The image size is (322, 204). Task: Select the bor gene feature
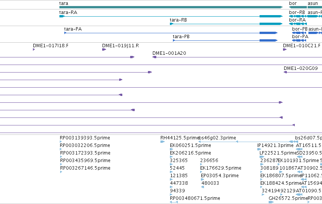(298, 7)
